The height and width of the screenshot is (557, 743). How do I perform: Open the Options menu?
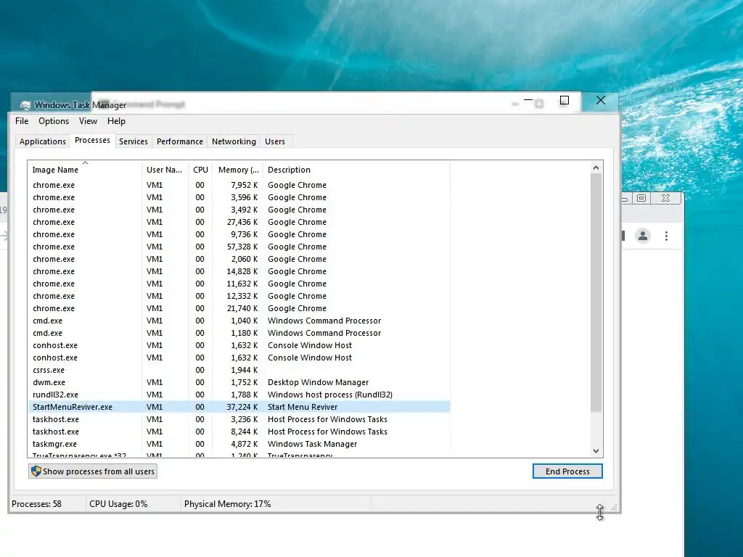pos(54,121)
